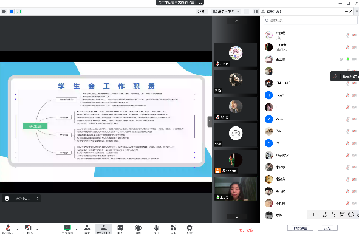The image size is (359, 234).
Task: Open the apps icon in the toolbar
Action: [173, 228]
